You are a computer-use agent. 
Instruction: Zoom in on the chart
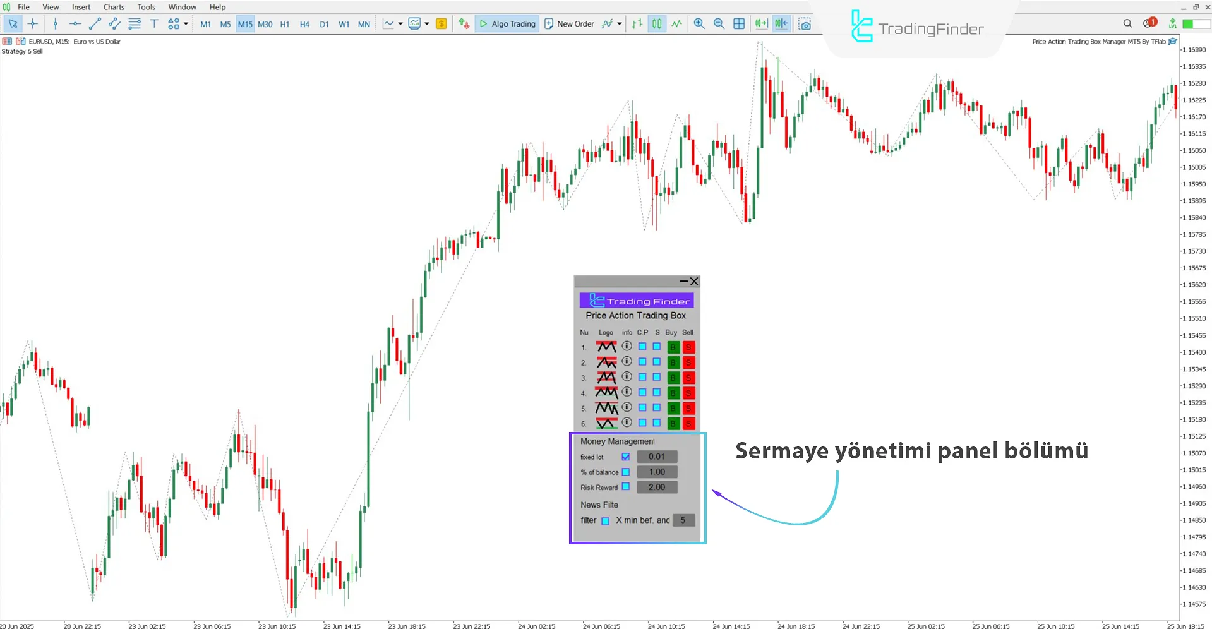699,23
